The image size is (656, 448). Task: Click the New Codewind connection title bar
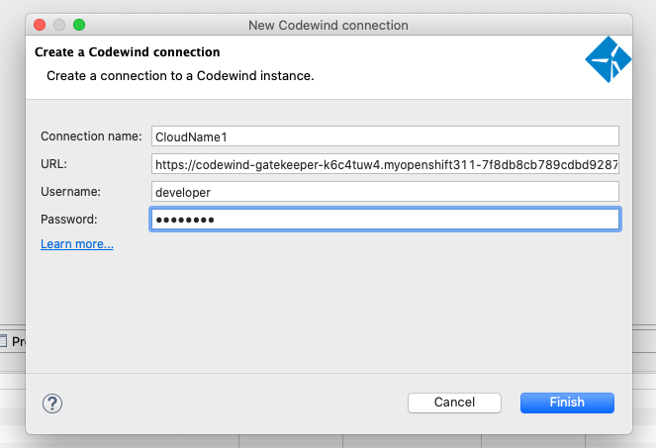[x=328, y=25]
